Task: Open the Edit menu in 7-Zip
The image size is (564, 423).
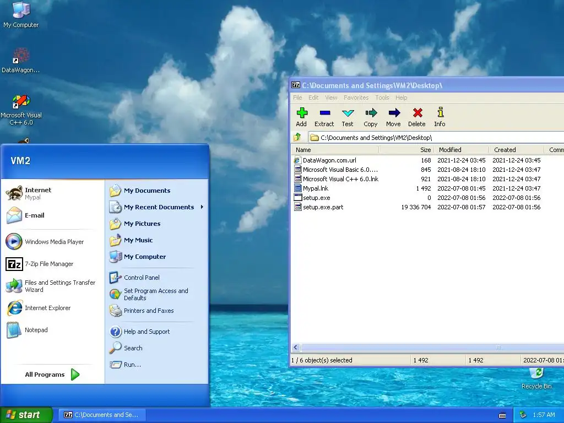Action: (x=313, y=97)
